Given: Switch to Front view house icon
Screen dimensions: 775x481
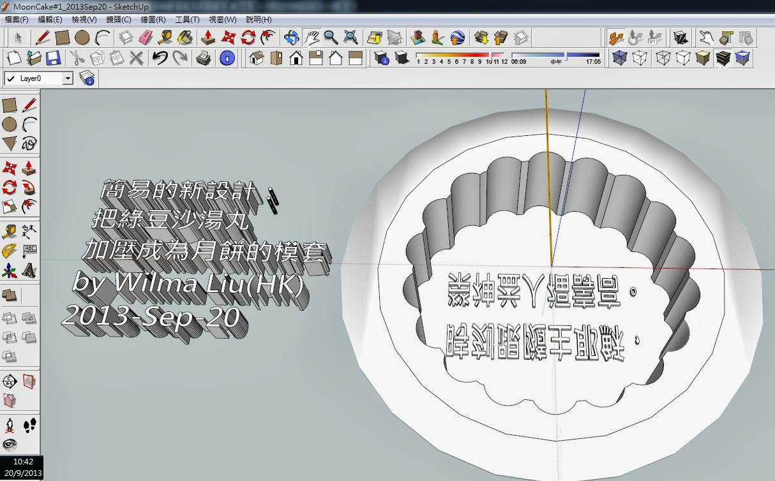Looking at the screenshot, I should pyautogui.click(x=296, y=59).
